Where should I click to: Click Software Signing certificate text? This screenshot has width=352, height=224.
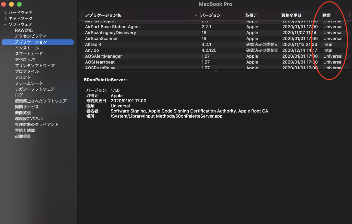pos(189,111)
